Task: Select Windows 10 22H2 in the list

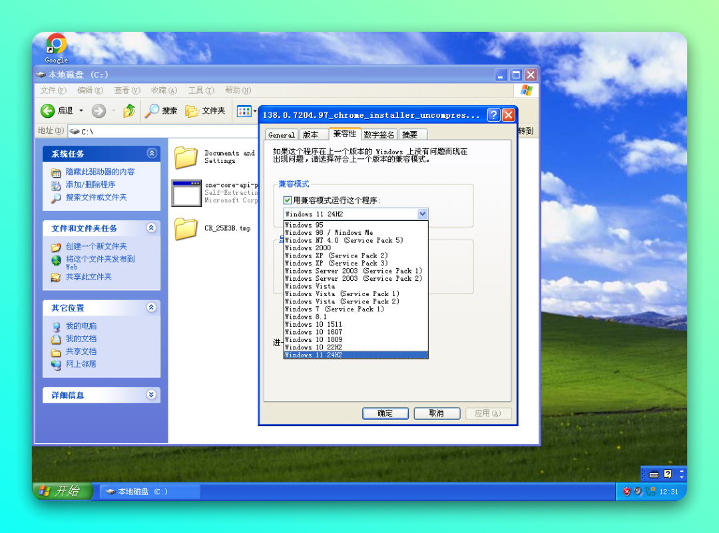Action: 356,347
